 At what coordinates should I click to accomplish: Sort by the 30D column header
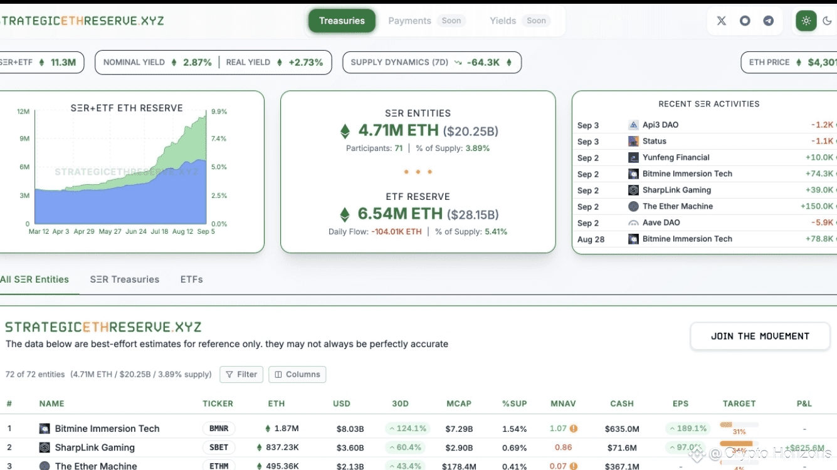400,404
